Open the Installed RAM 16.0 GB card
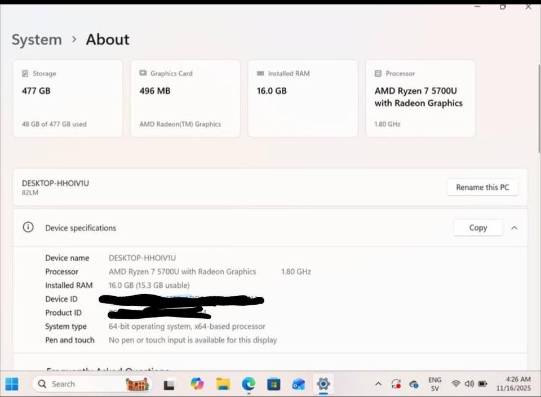This screenshot has width=541, height=397. point(303,99)
